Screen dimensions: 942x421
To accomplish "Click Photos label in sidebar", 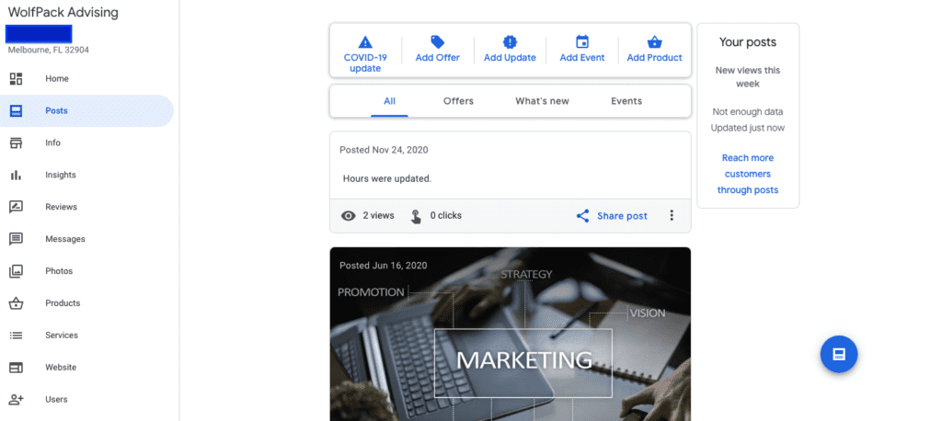I will 59,271.
